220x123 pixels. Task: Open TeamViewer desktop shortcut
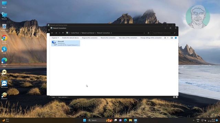tap(4, 84)
